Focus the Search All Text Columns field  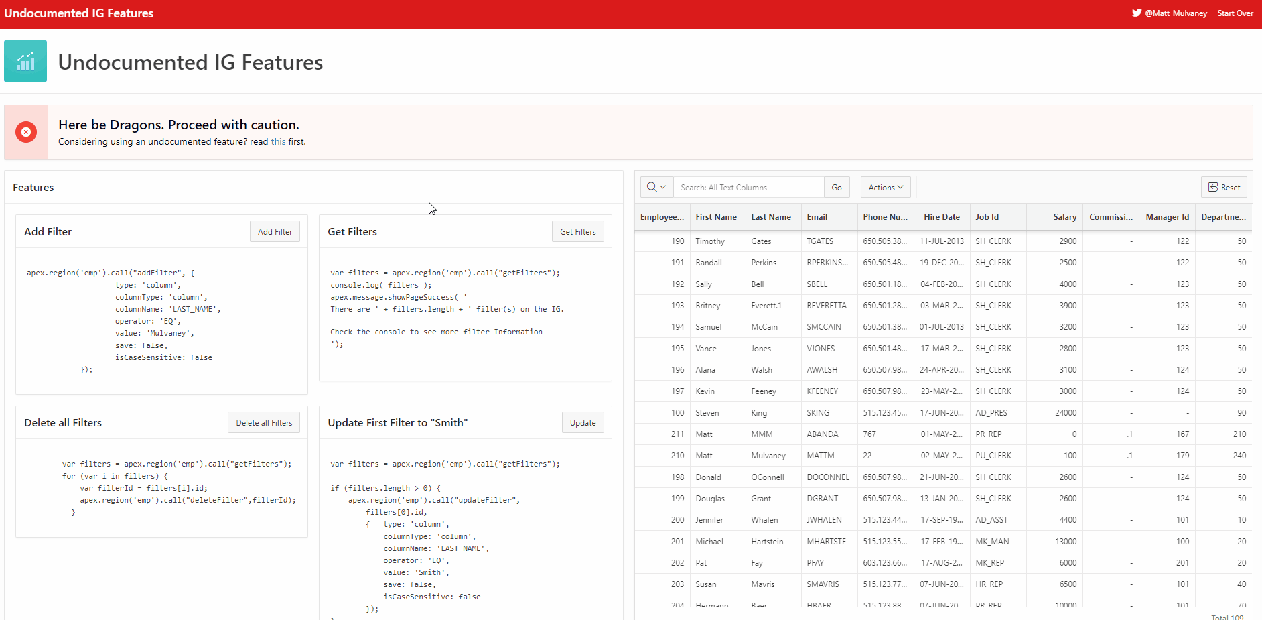click(x=748, y=187)
